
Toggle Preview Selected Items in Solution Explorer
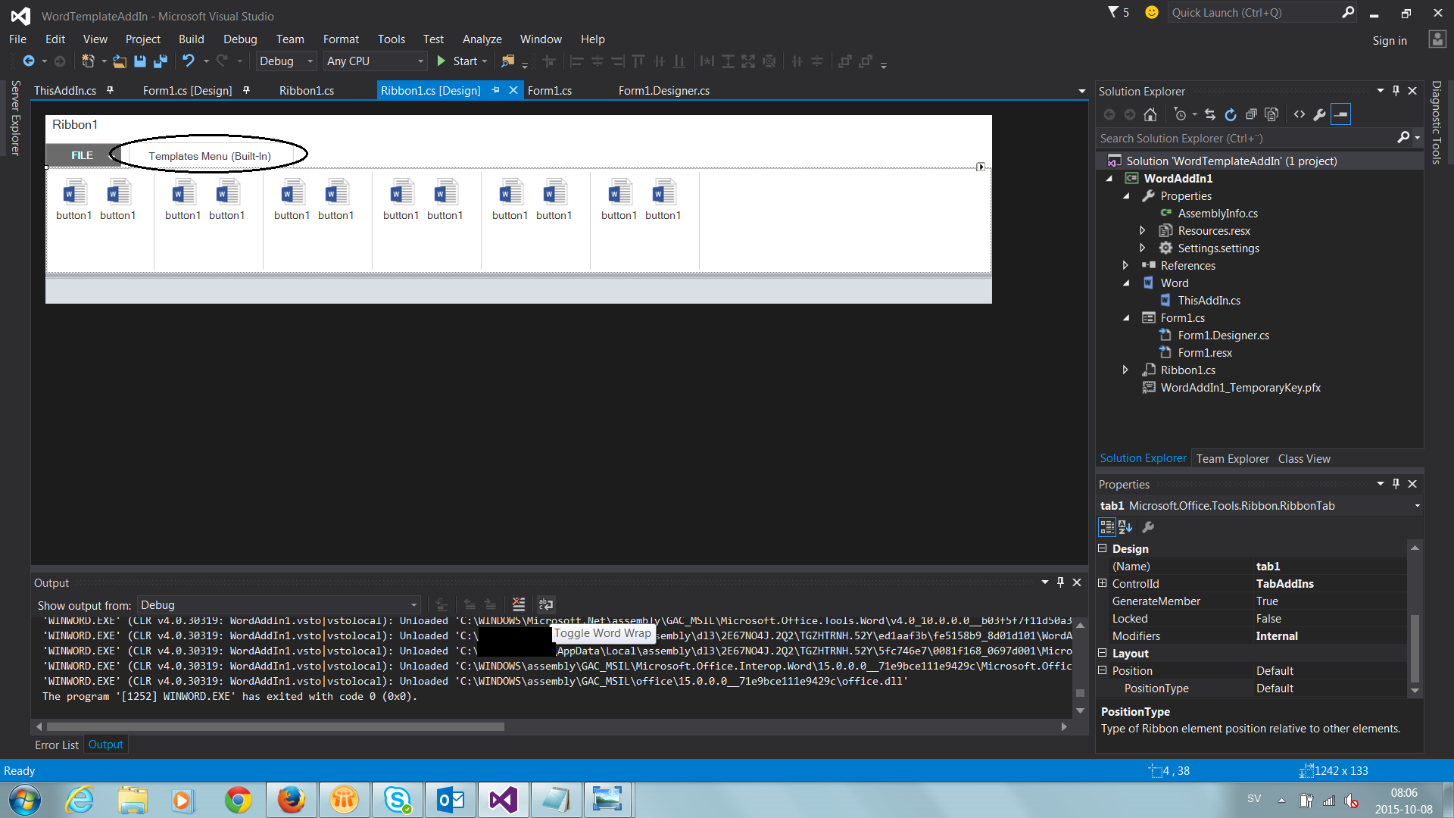[1340, 114]
